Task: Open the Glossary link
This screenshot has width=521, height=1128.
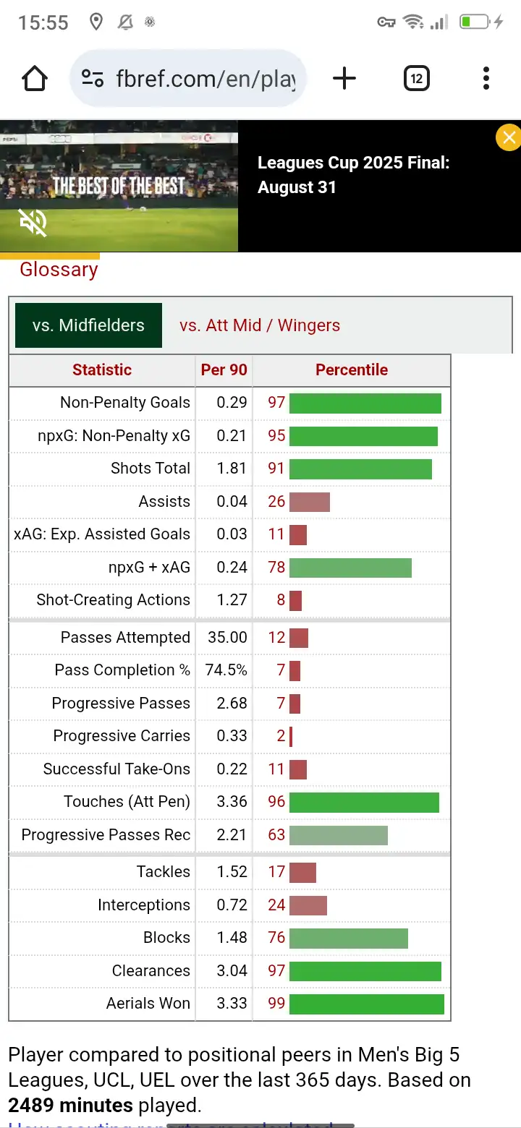Action: tap(59, 270)
